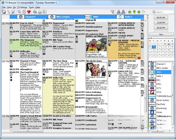Select BBC1 London in the channel list
The image size is (176, 139).
point(160,68)
